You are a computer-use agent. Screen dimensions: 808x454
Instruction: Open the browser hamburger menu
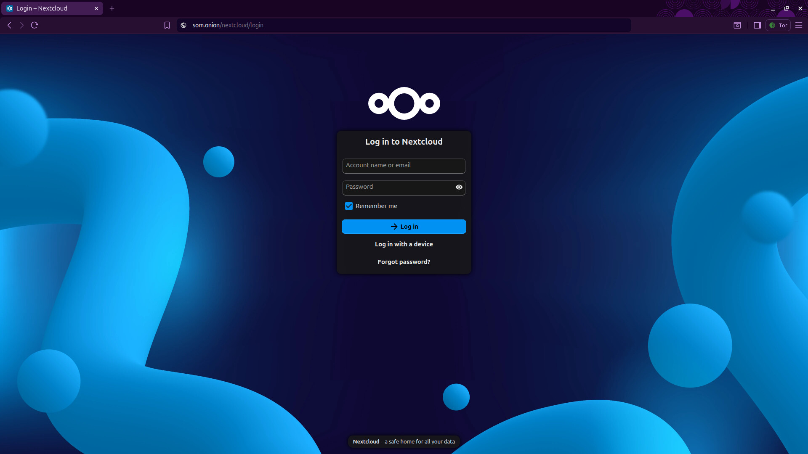[x=799, y=25]
